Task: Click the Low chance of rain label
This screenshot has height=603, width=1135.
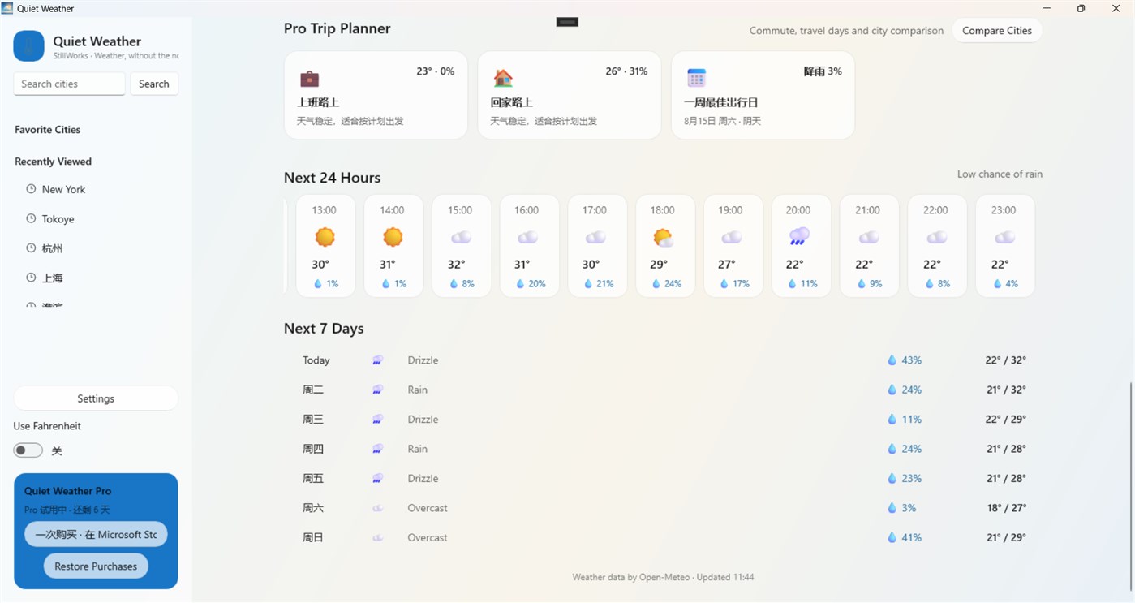Action: 1000,174
